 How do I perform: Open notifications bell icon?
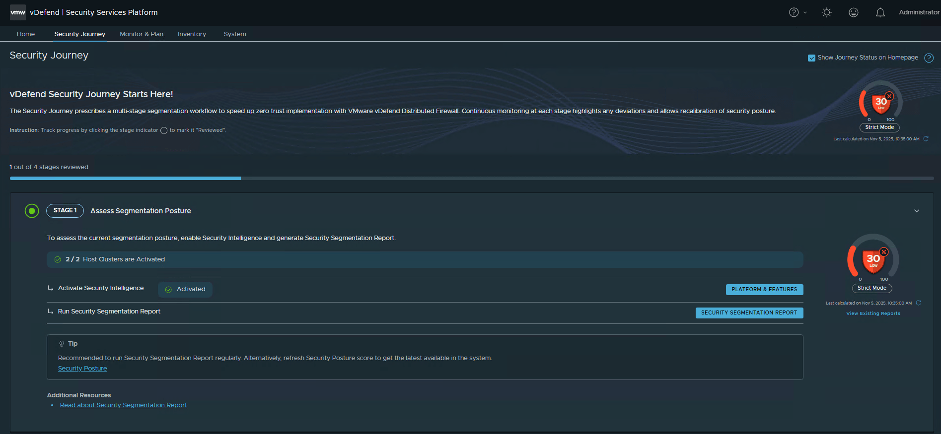click(x=880, y=12)
